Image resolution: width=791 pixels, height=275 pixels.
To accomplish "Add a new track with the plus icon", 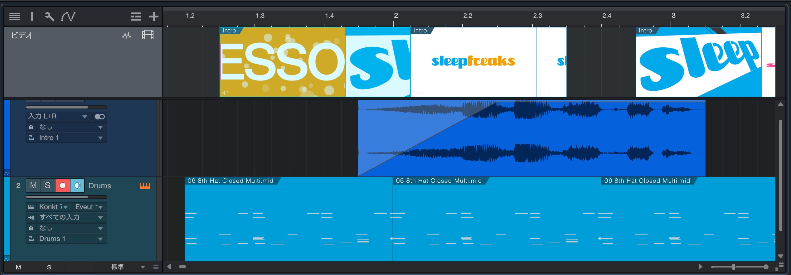I will (153, 17).
